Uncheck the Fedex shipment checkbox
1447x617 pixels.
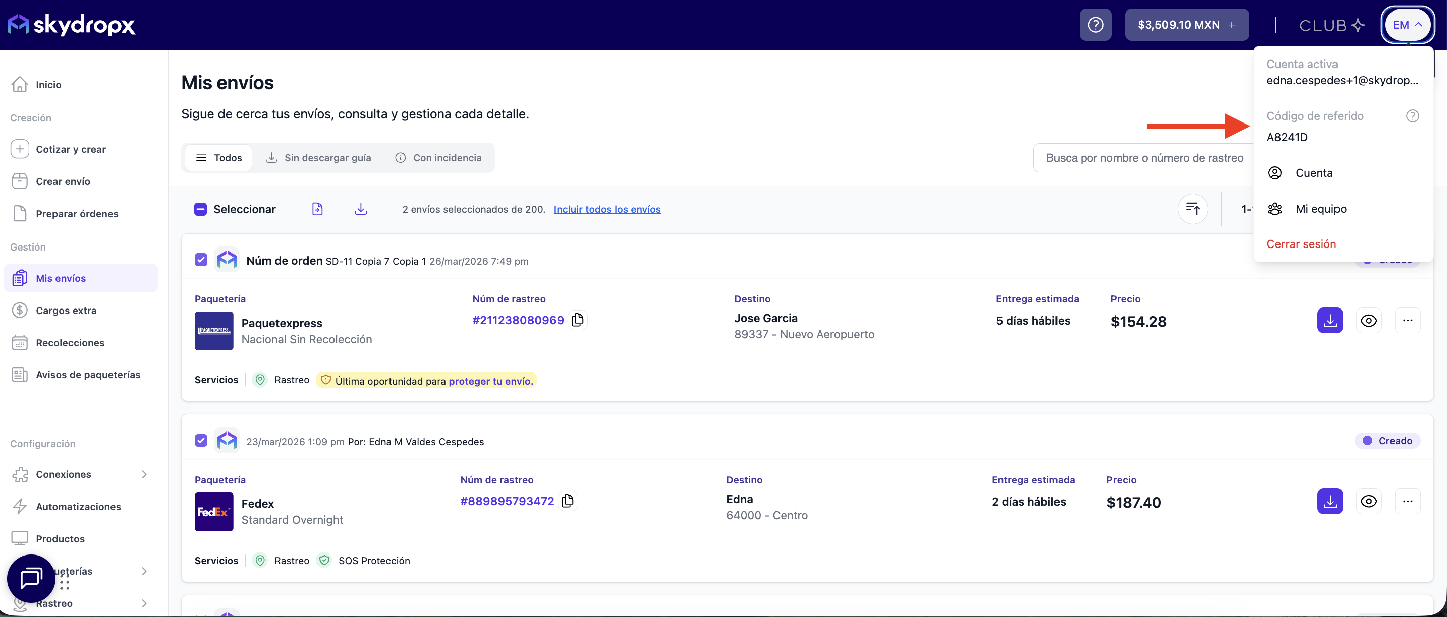click(x=201, y=441)
